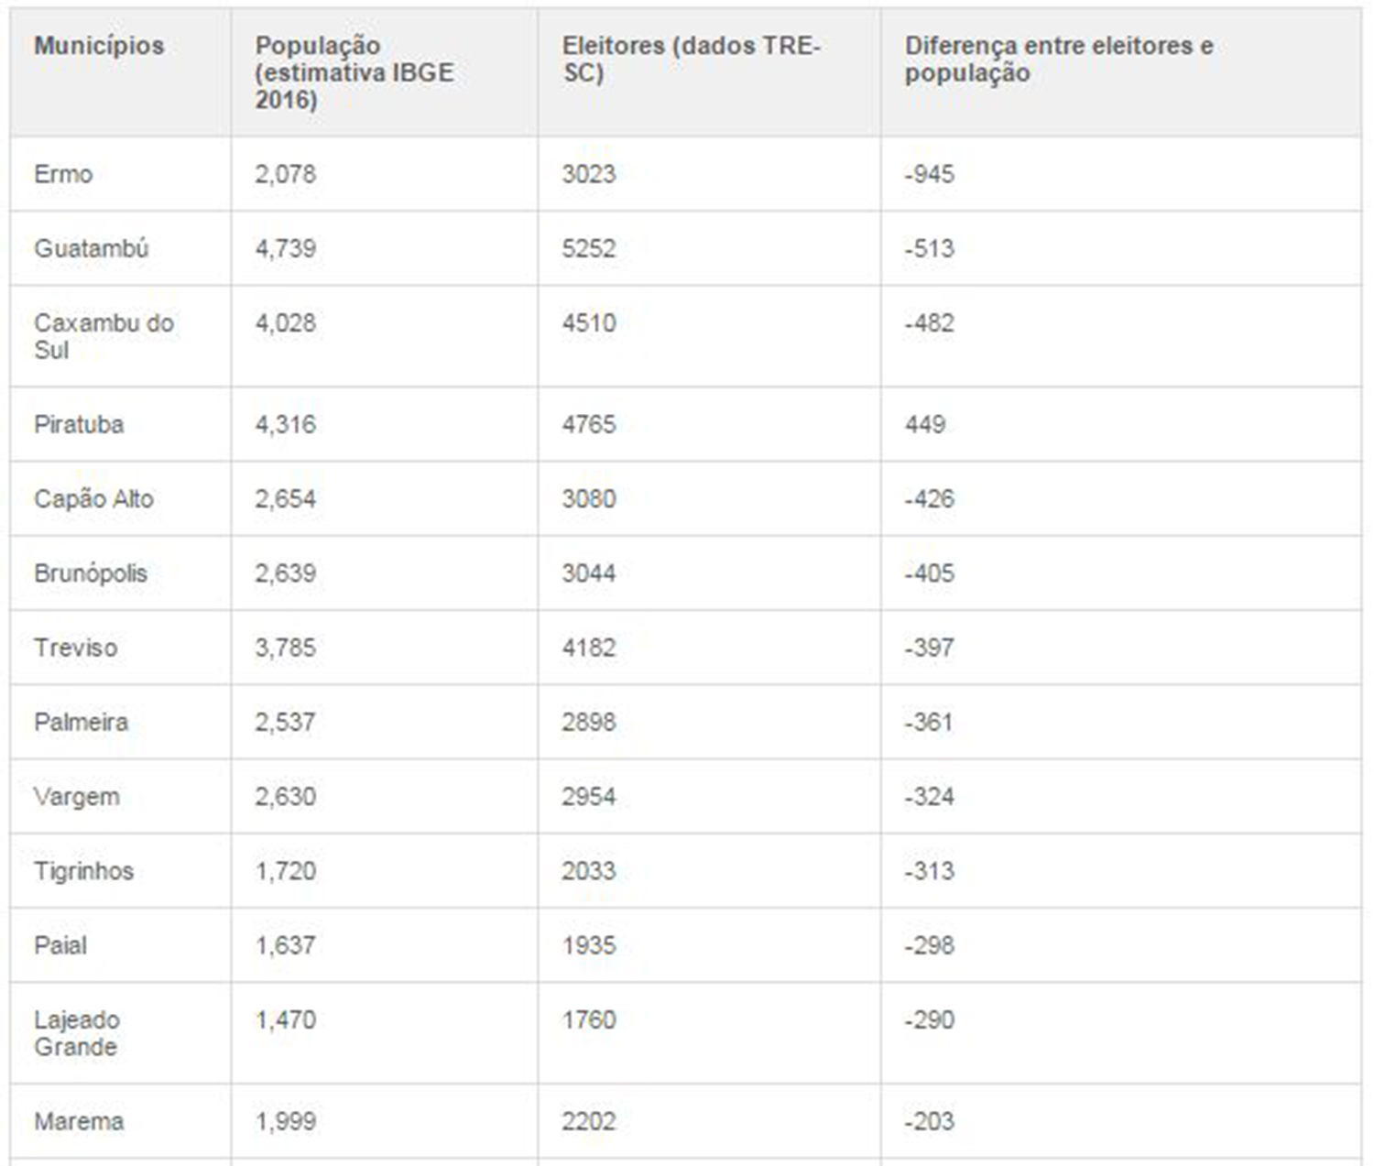Click Piratuba's 449 difference value

pyautogui.click(x=925, y=424)
